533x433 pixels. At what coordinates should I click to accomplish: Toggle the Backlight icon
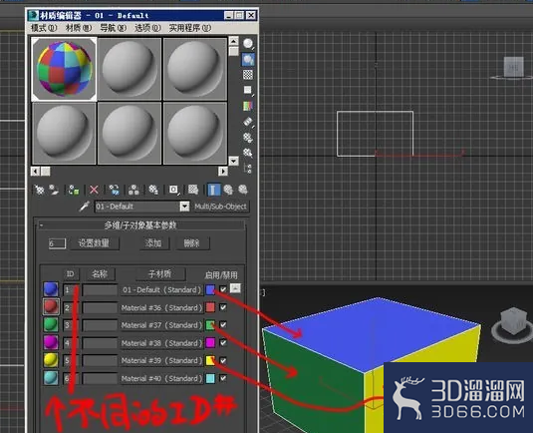248,59
